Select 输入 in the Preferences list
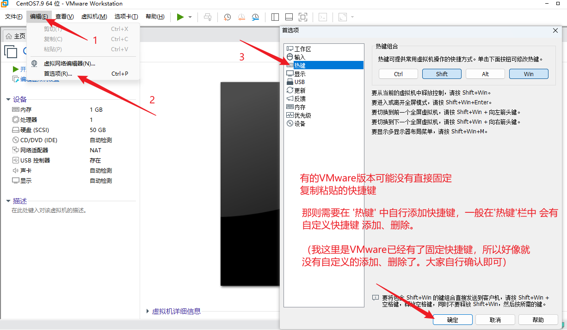The width and height of the screenshot is (567, 330). click(300, 57)
